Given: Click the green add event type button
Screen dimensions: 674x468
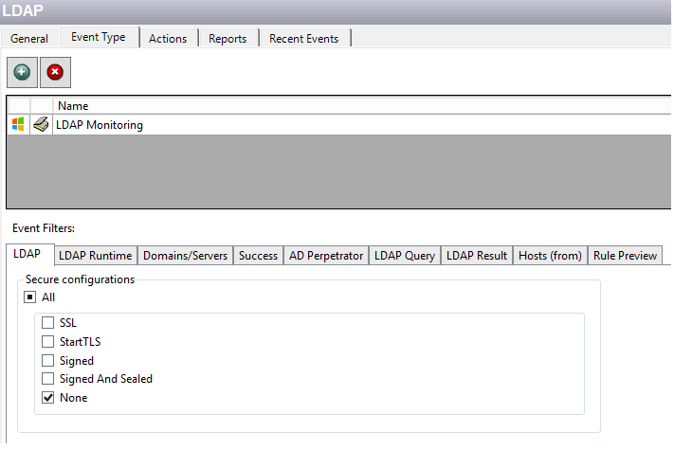Looking at the screenshot, I should 22,72.
